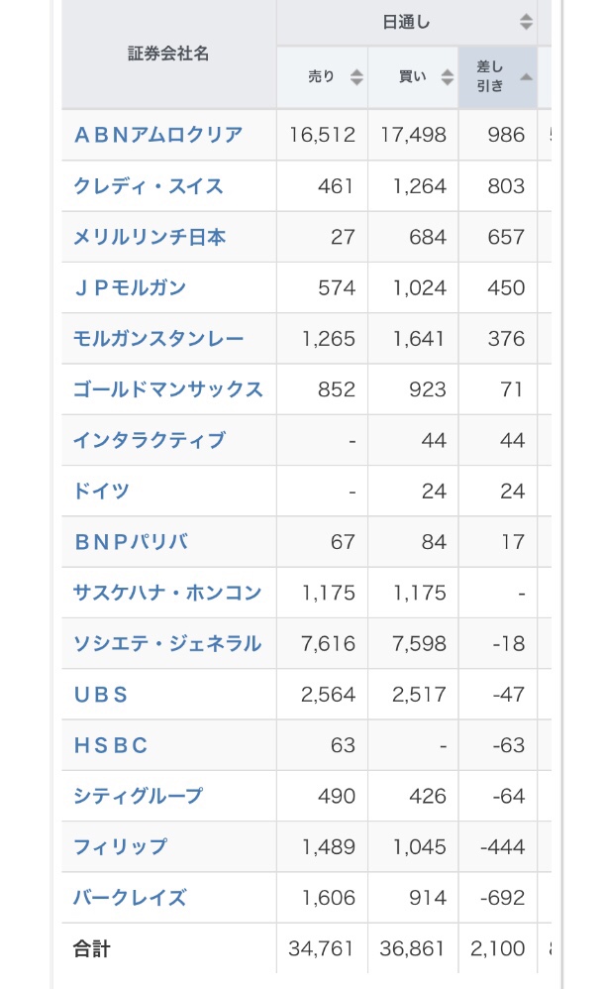Sort by 日通し column arrows
This screenshot has height=989, width=605.
tap(526, 22)
